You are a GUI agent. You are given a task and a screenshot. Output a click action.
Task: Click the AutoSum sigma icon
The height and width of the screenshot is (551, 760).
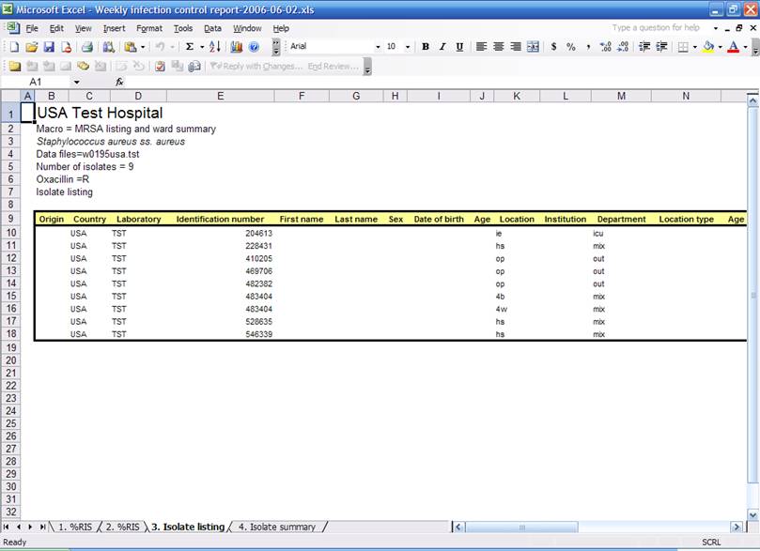click(x=190, y=47)
